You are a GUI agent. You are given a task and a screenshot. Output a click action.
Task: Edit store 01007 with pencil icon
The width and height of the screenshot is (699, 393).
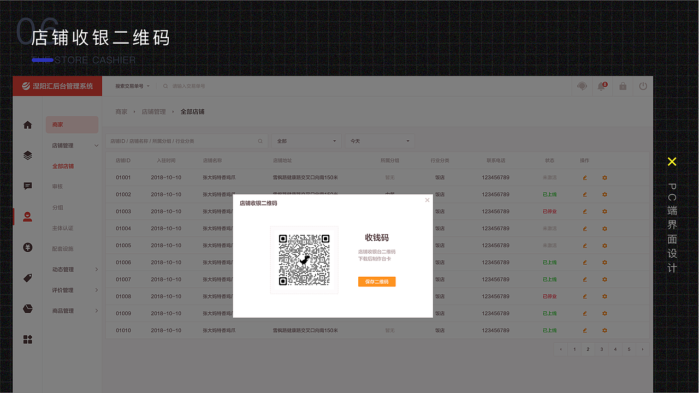585,279
